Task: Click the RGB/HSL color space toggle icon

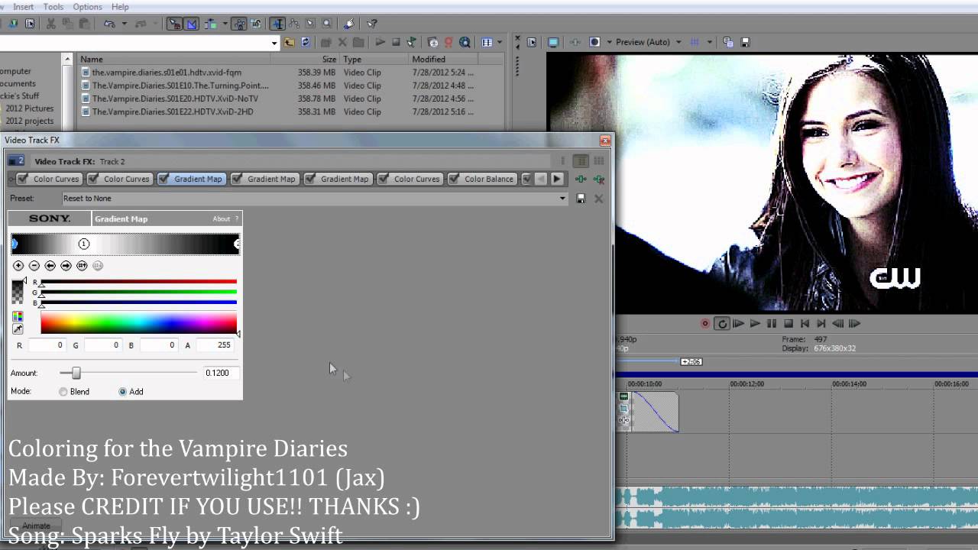Action: tap(18, 316)
